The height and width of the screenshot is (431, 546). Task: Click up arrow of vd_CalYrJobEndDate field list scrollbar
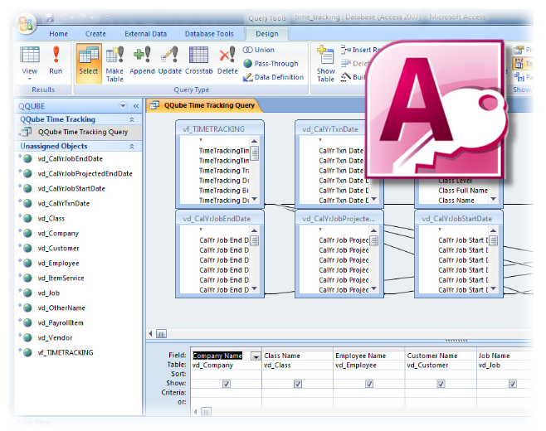point(255,230)
